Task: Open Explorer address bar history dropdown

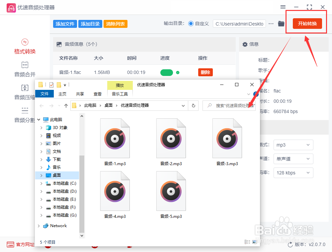Action: tap(183, 106)
